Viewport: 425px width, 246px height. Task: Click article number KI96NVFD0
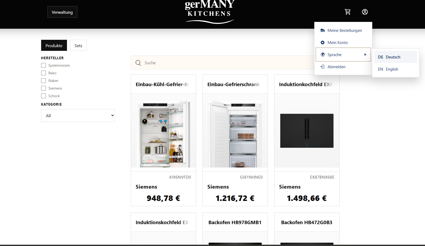(180, 177)
